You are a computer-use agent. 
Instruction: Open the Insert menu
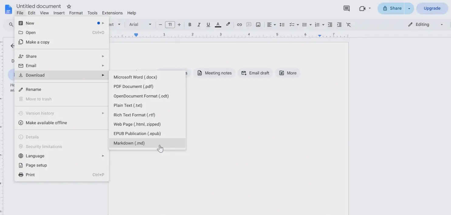click(59, 13)
